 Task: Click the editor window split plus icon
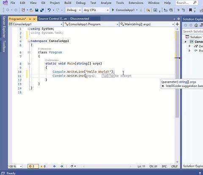177,24
